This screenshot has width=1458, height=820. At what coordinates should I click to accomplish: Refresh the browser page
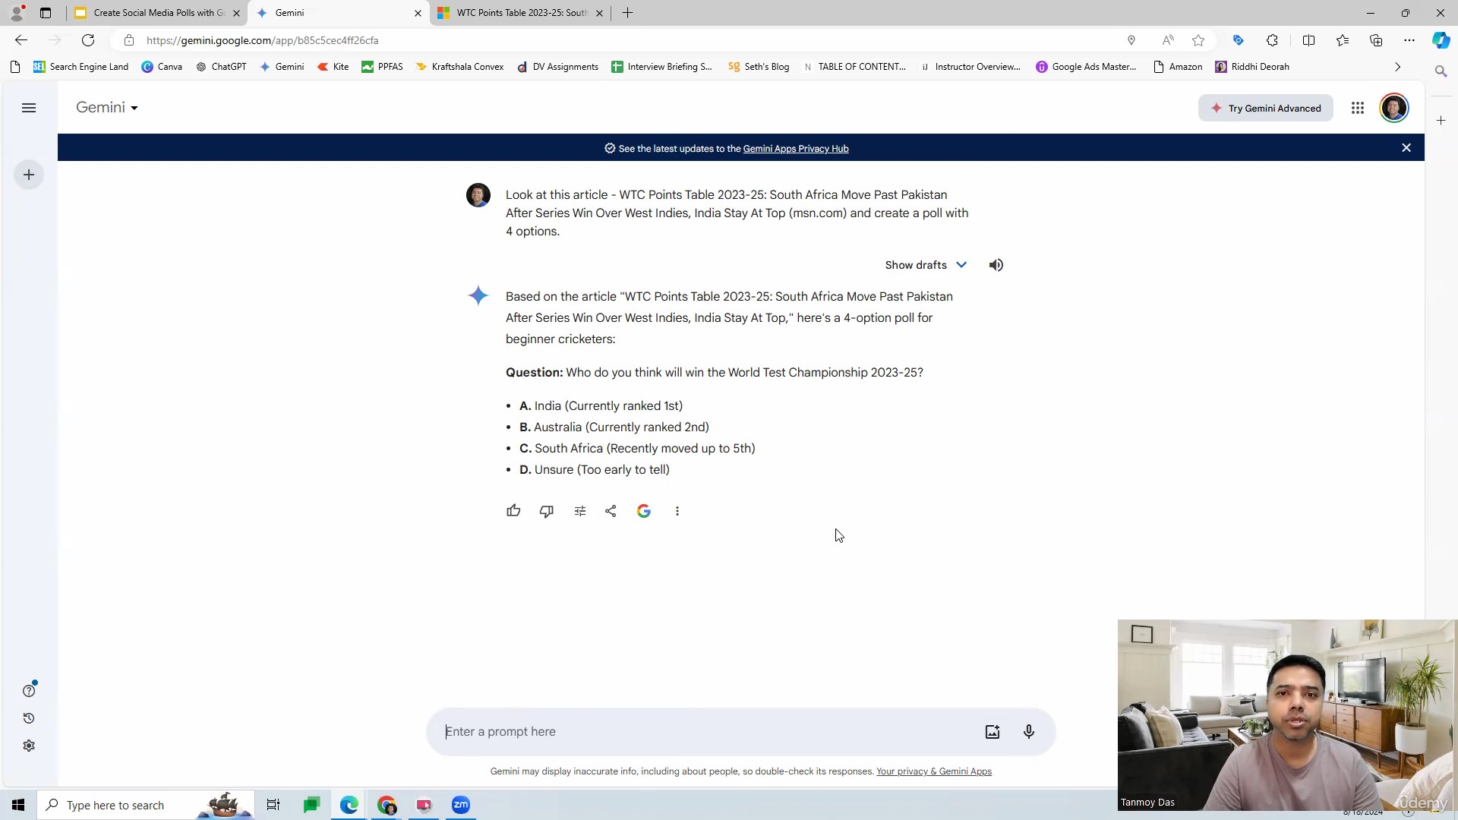(x=88, y=40)
